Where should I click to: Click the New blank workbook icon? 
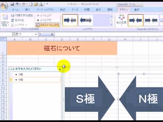[x=31, y=4]
